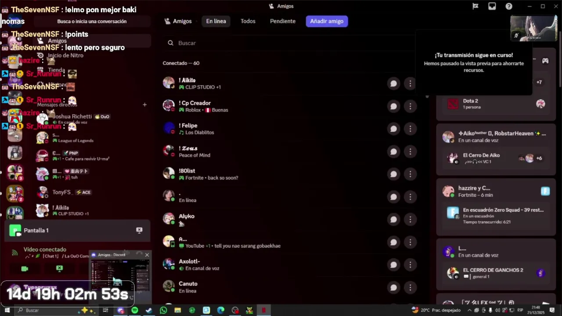Click Vídeo conectado status text
Screen dimensions: 562x316
click(45, 249)
